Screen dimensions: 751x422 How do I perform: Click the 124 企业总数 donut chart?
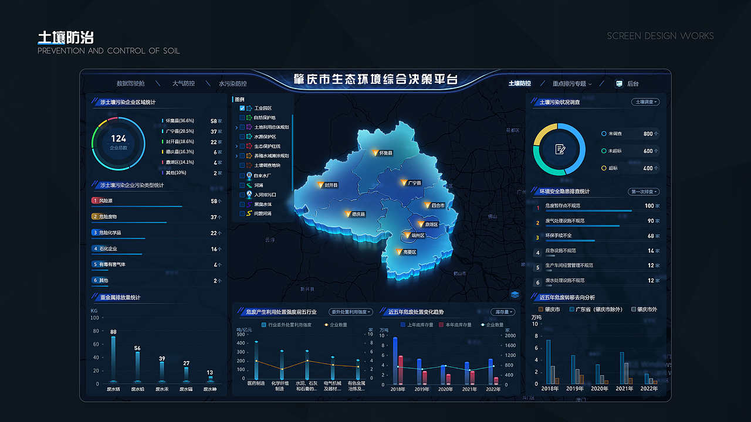119,142
